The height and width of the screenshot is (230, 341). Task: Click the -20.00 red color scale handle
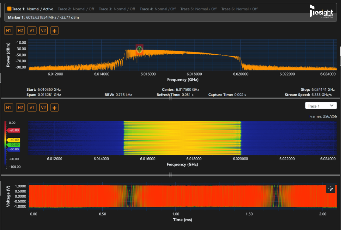coord(13,130)
